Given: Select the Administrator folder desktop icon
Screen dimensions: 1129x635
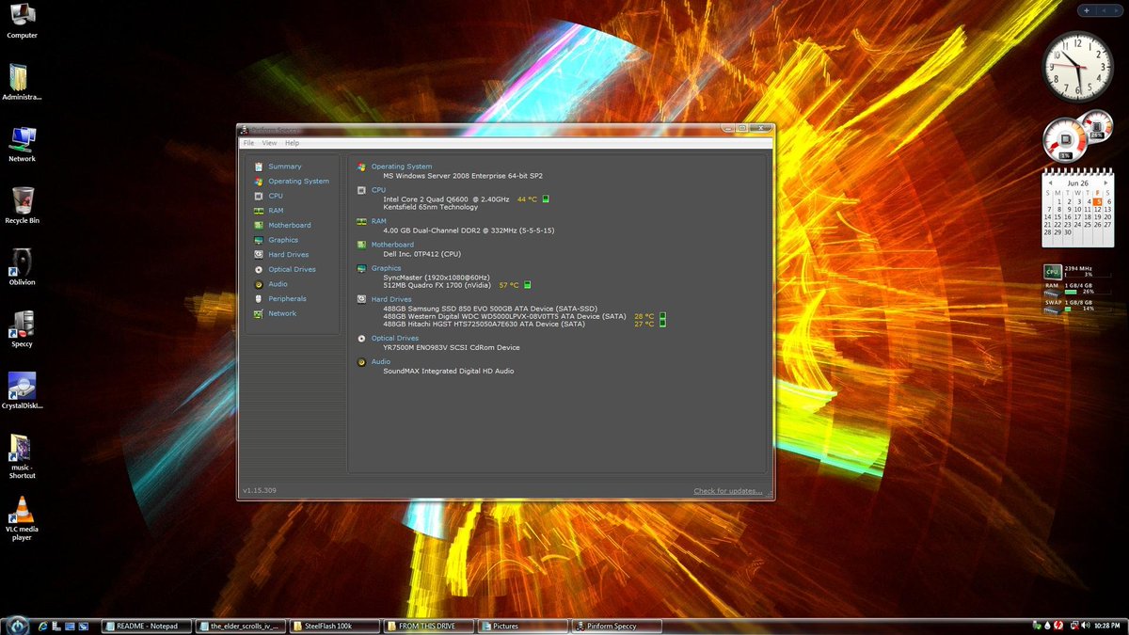Looking at the screenshot, I should click(22, 83).
